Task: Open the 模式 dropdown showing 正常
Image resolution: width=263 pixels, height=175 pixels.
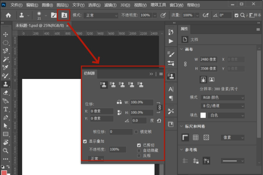Action: pos(101,16)
